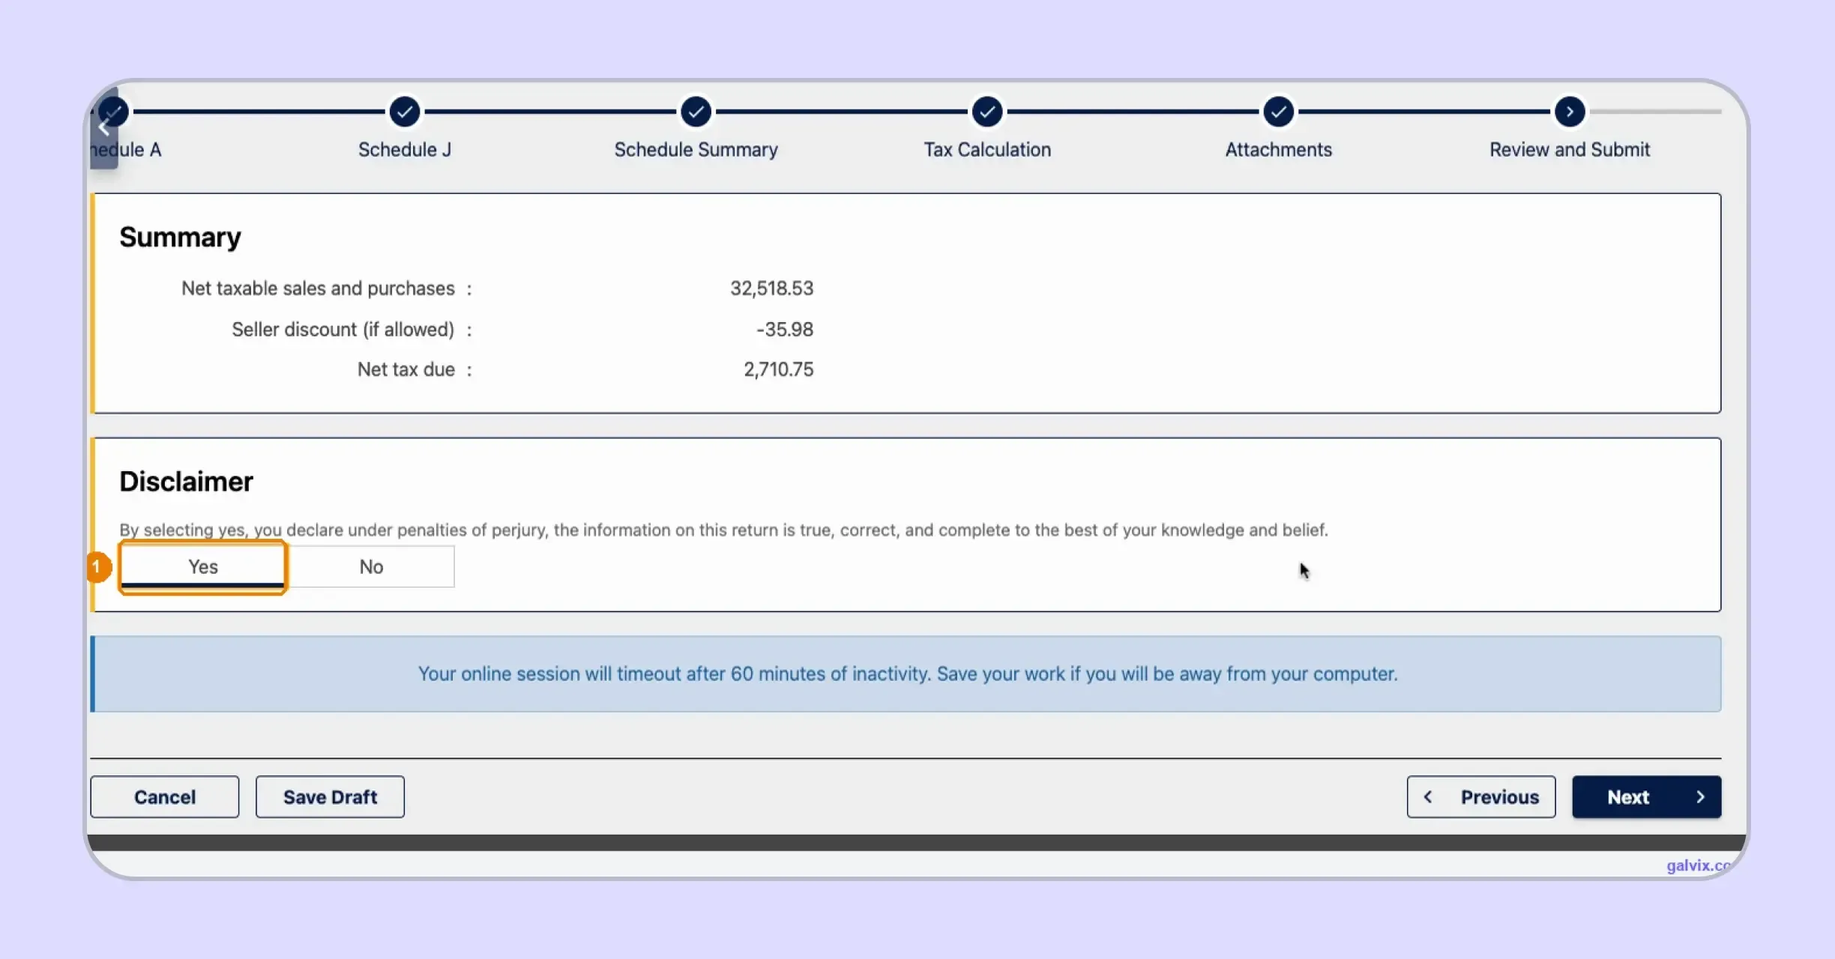Save the return as a draft
The width and height of the screenshot is (1835, 959).
pyautogui.click(x=330, y=797)
